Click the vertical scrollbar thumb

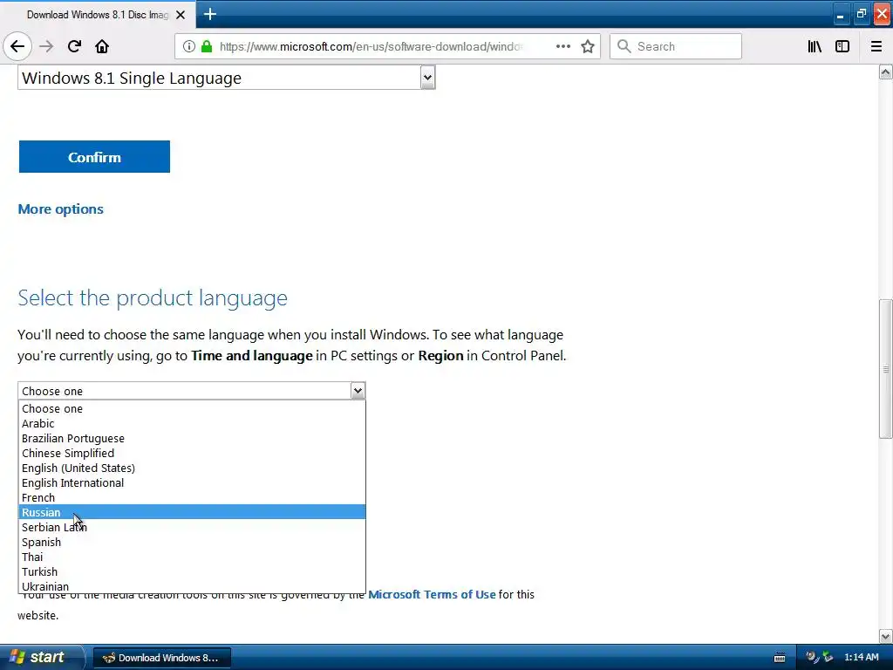click(886, 369)
